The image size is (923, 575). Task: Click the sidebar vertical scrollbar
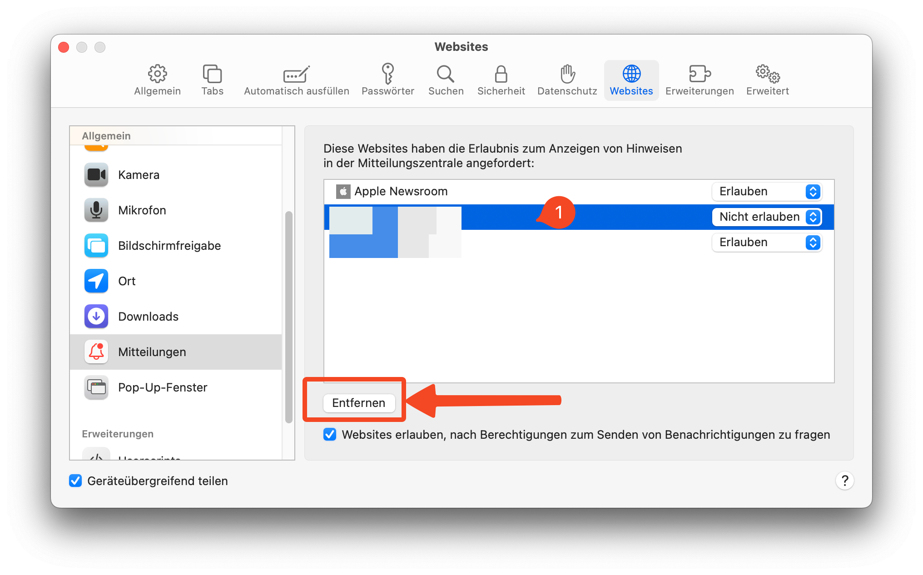[288, 318]
